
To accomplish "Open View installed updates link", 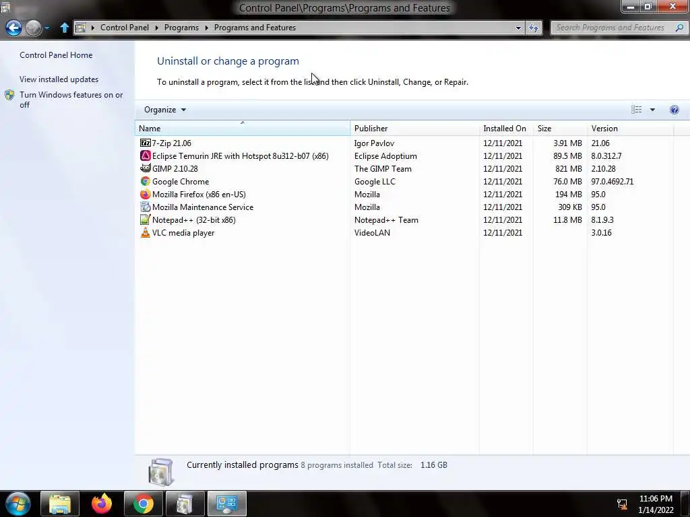I will (x=59, y=79).
